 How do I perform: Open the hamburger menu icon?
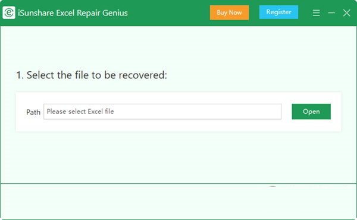(x=317, y=12)
